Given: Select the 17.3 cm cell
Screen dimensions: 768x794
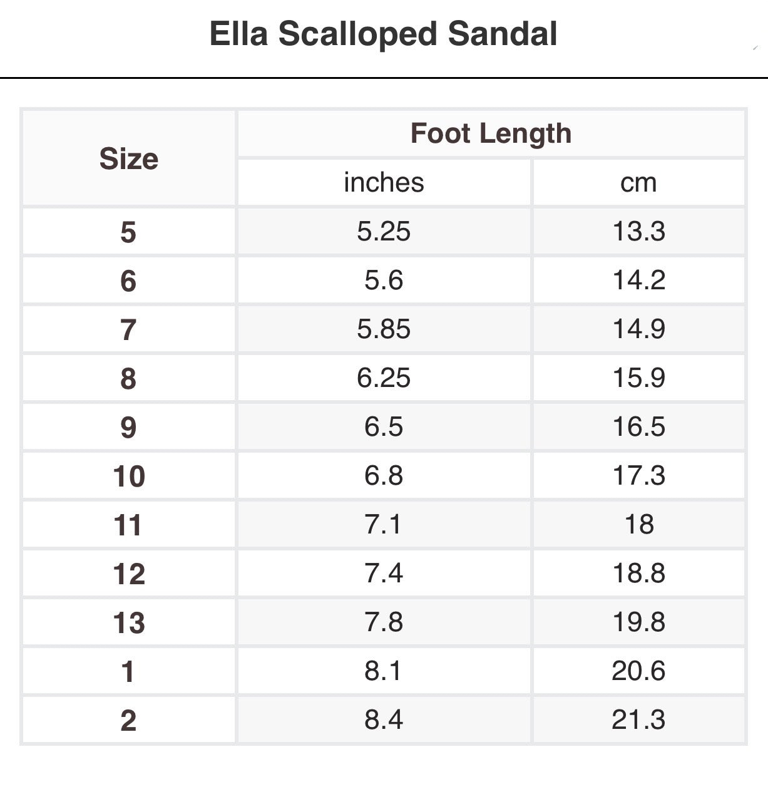Looking at the screenshot, I should point(638,475).
